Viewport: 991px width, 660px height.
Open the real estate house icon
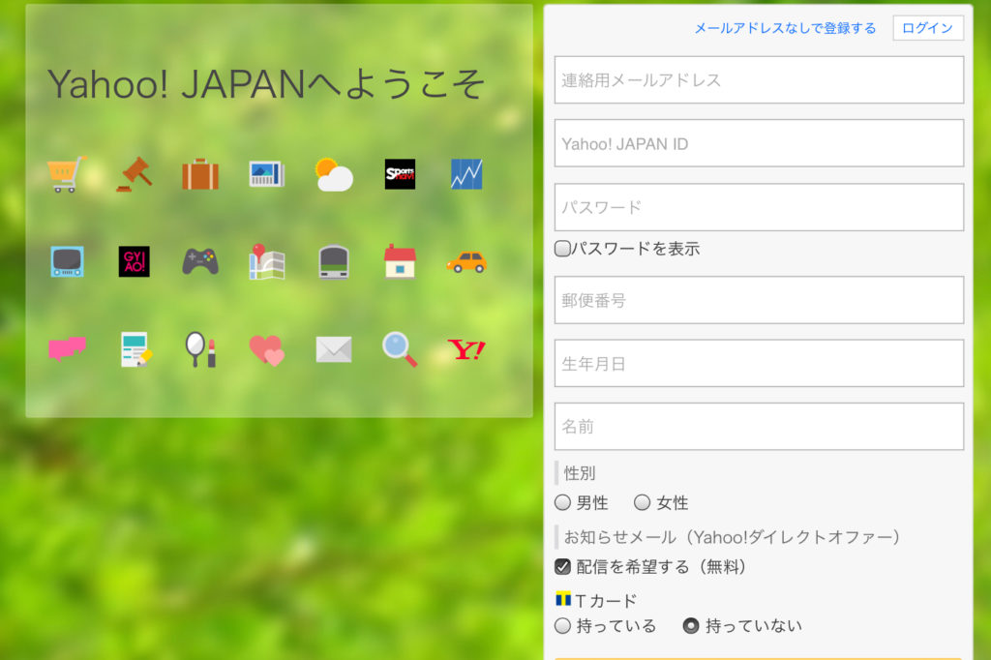[x=400, y=261]
